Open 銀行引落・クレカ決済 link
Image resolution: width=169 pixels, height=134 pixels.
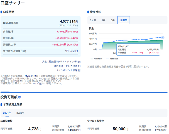65,66
